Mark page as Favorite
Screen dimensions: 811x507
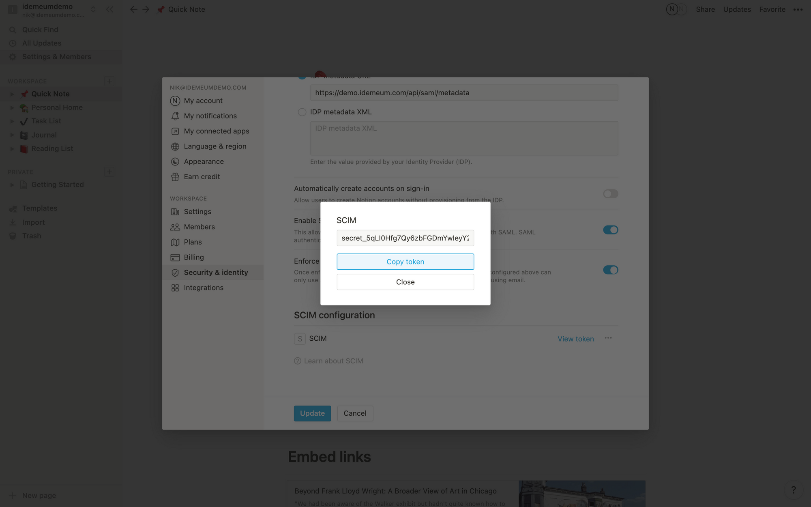(x=772, y=9)
